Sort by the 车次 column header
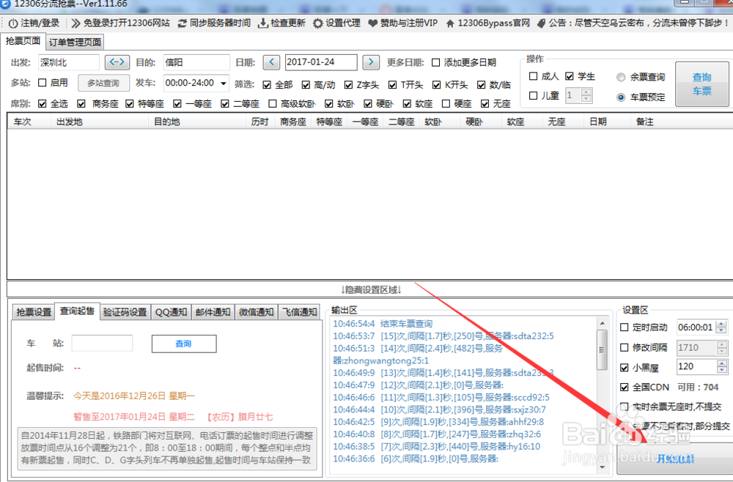Image resolution: width=733 pixels, height=482 pixels. [23, 122]
